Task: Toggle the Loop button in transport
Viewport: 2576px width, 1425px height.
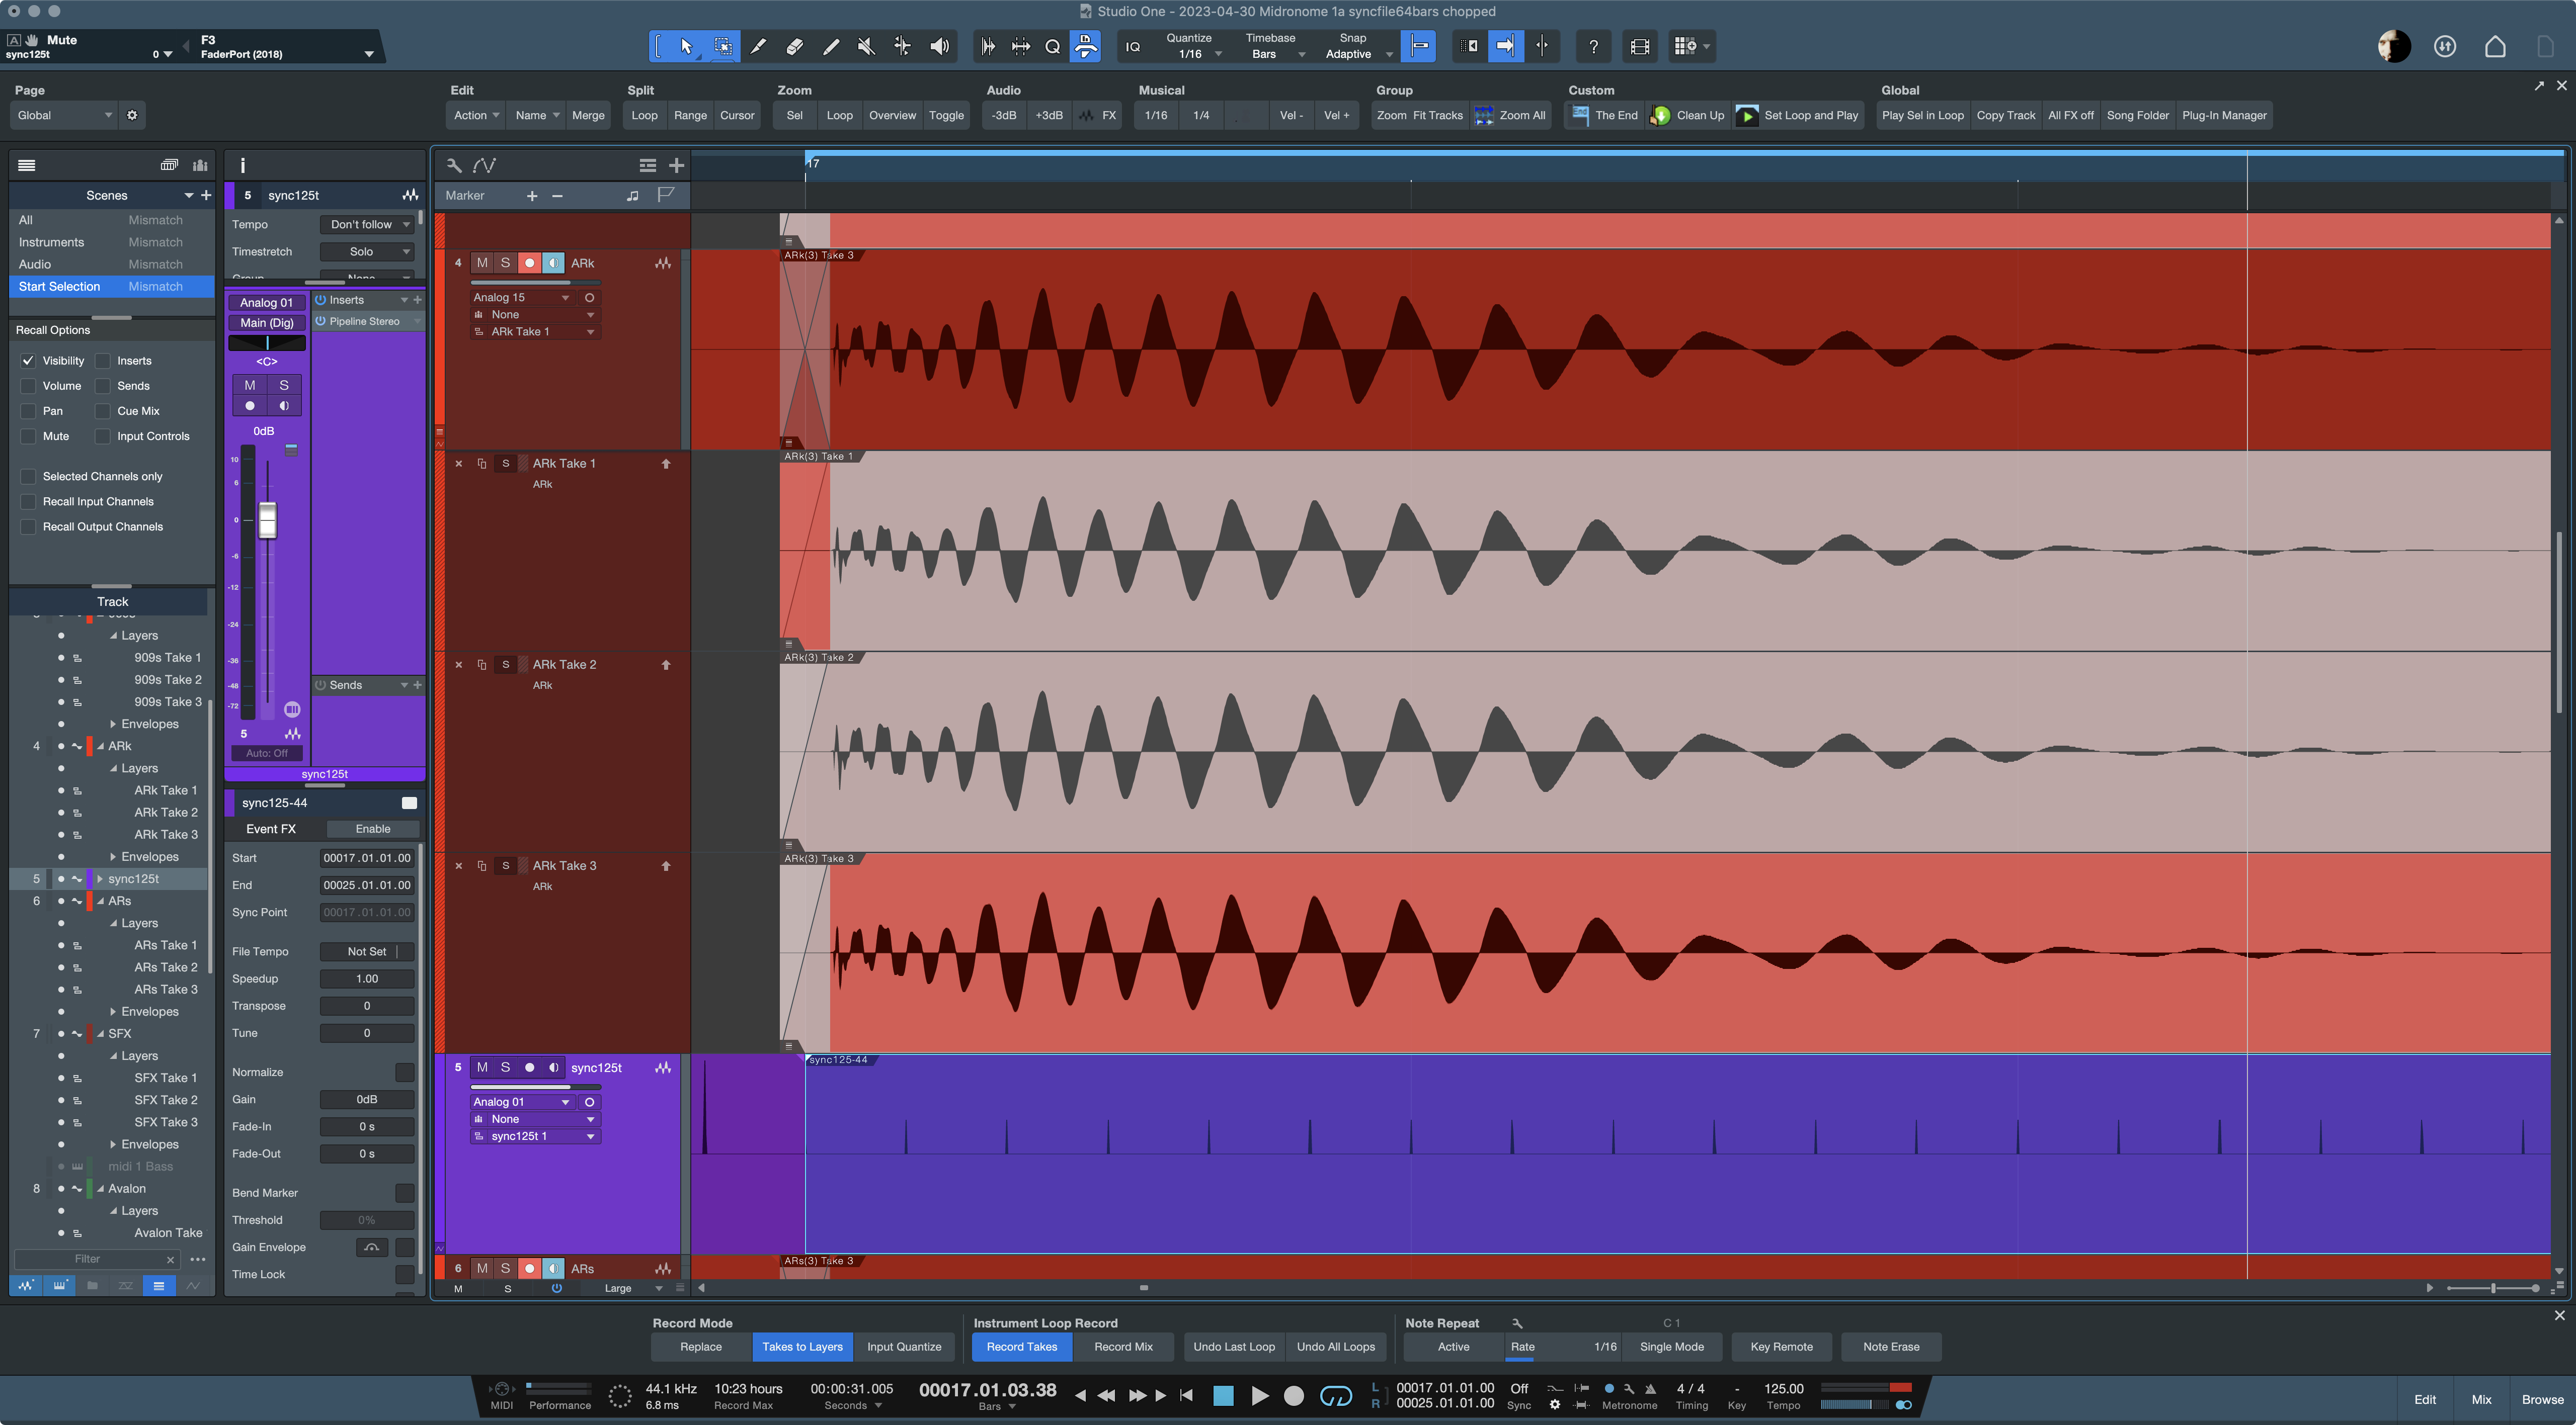Action: 1336,1396
